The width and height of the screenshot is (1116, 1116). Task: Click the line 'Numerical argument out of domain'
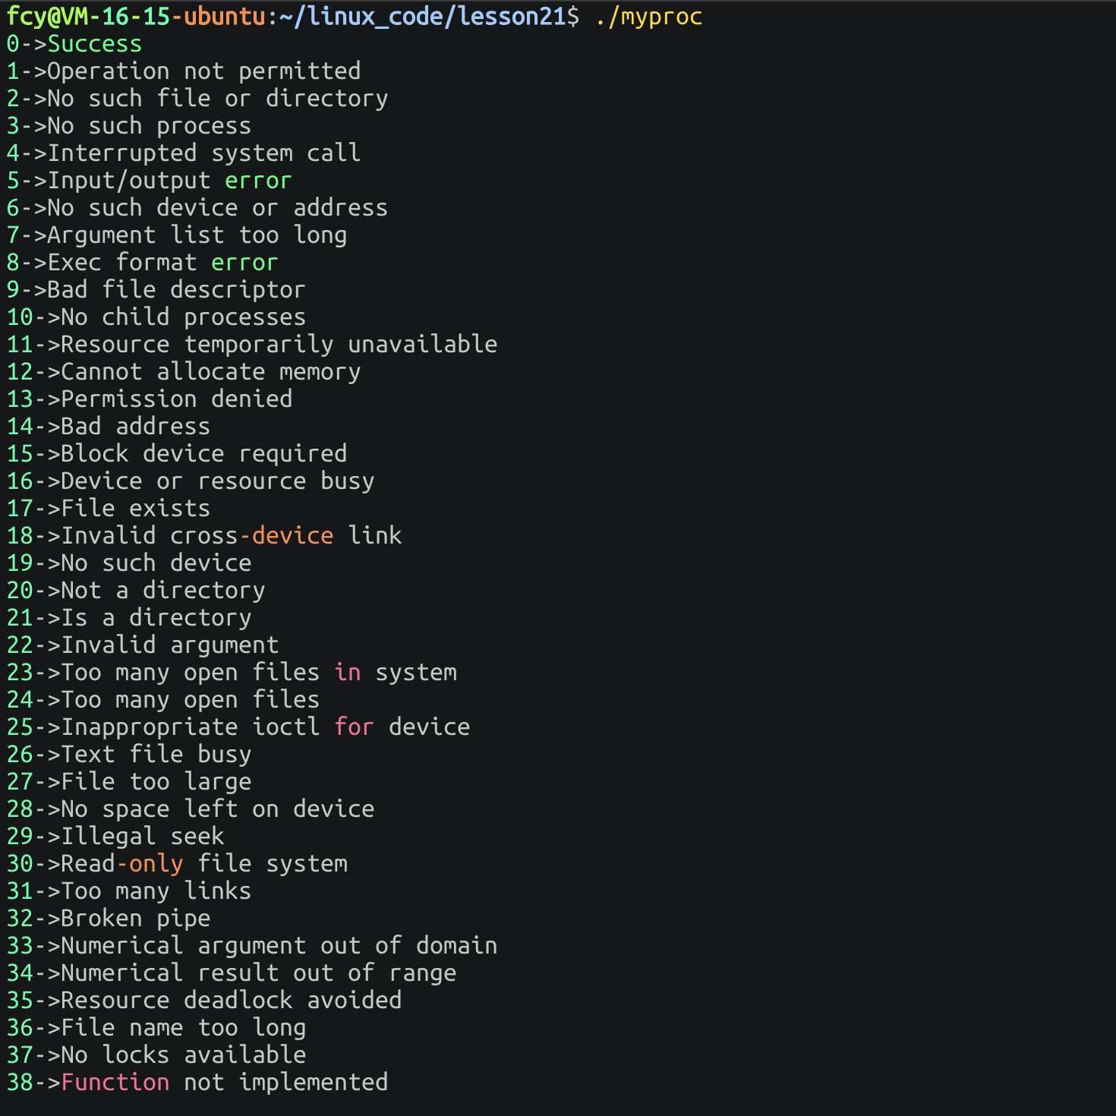279,946
